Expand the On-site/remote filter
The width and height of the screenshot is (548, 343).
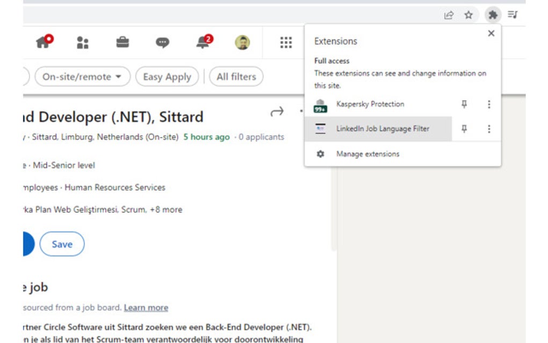83,76
